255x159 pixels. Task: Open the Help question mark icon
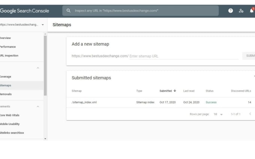(x=231, y=11)
